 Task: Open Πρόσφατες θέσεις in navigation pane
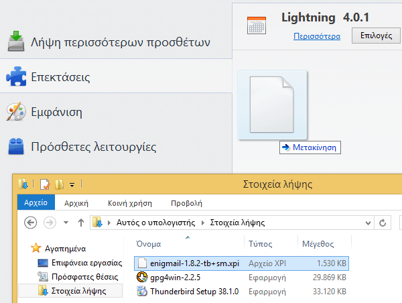click(84, 277)
